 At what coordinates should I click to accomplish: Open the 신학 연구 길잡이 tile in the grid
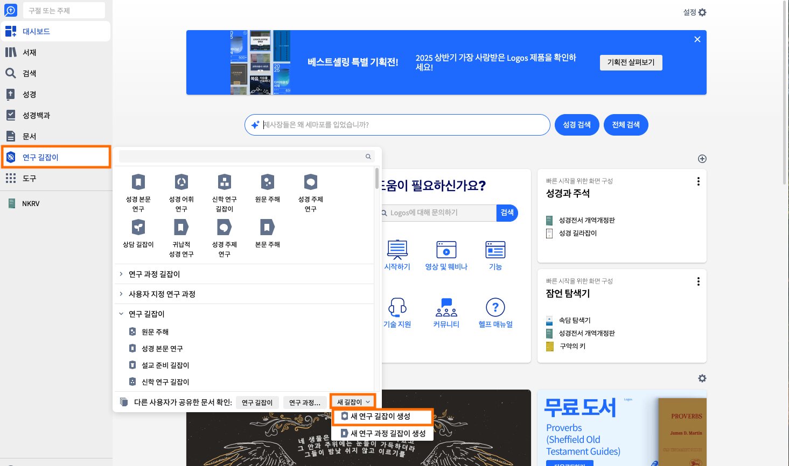225,193
